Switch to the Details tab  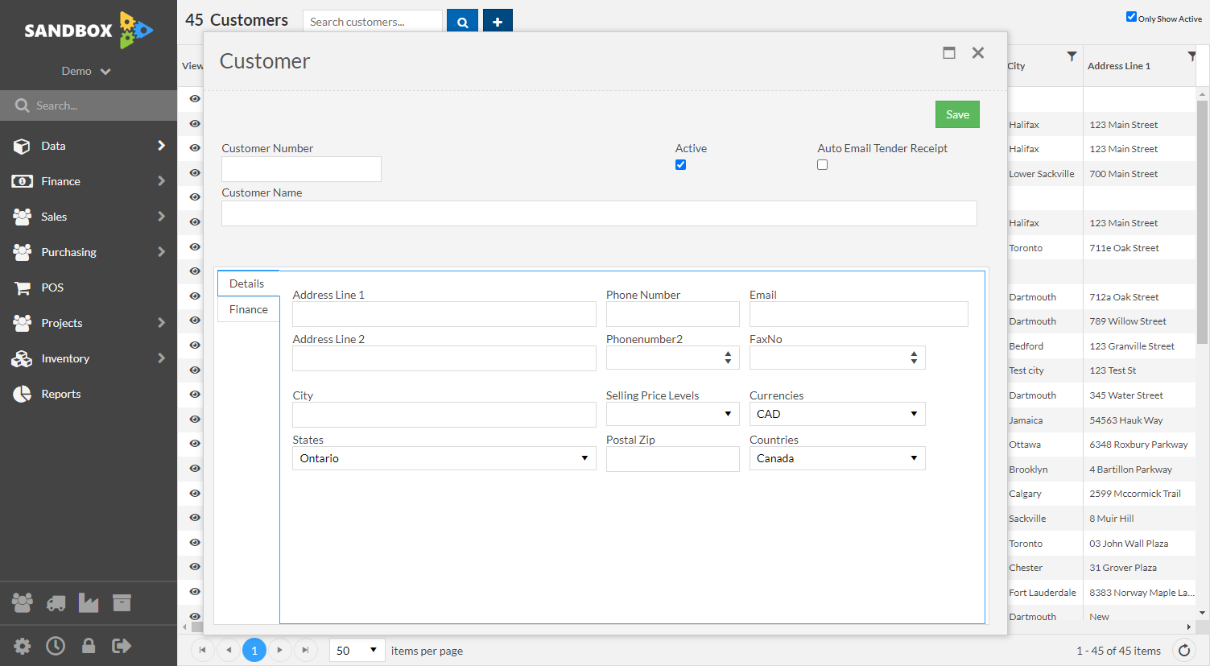(x=247, y=283)
